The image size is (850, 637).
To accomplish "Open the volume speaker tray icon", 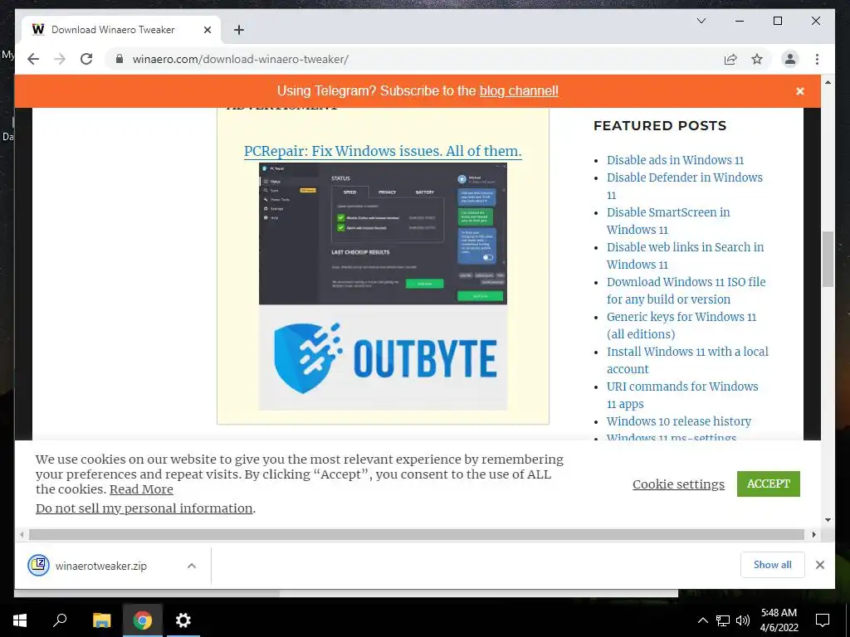I will pyautogui.click(x=743, y=620).
